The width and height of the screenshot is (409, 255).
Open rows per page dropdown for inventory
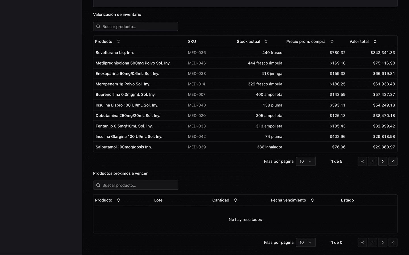pos(306,161)
